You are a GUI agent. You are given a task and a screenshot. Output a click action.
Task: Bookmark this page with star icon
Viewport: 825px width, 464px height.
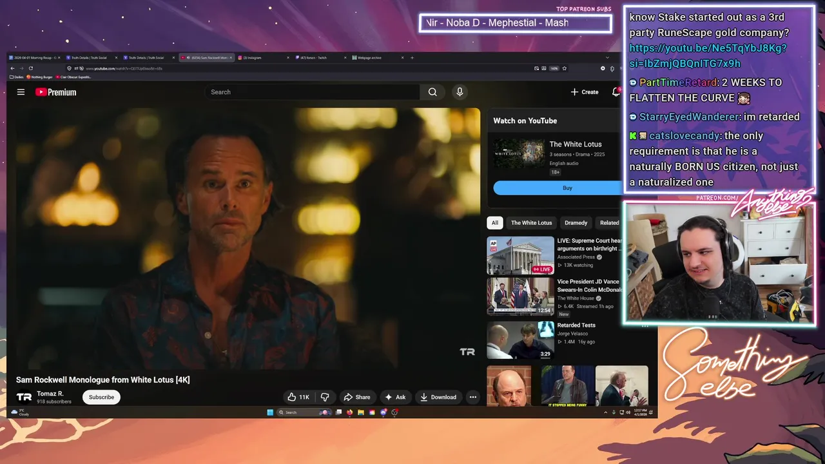pyautogui.click(x=565, y=68)
